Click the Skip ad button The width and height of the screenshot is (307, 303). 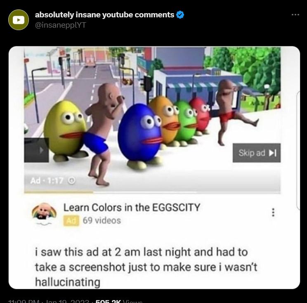[x=257, y=153]
